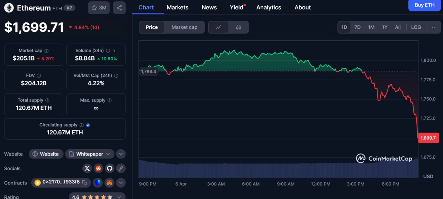Show FDV info icon
This screenshot has height=199, width=443.
[x=39, y=76]
